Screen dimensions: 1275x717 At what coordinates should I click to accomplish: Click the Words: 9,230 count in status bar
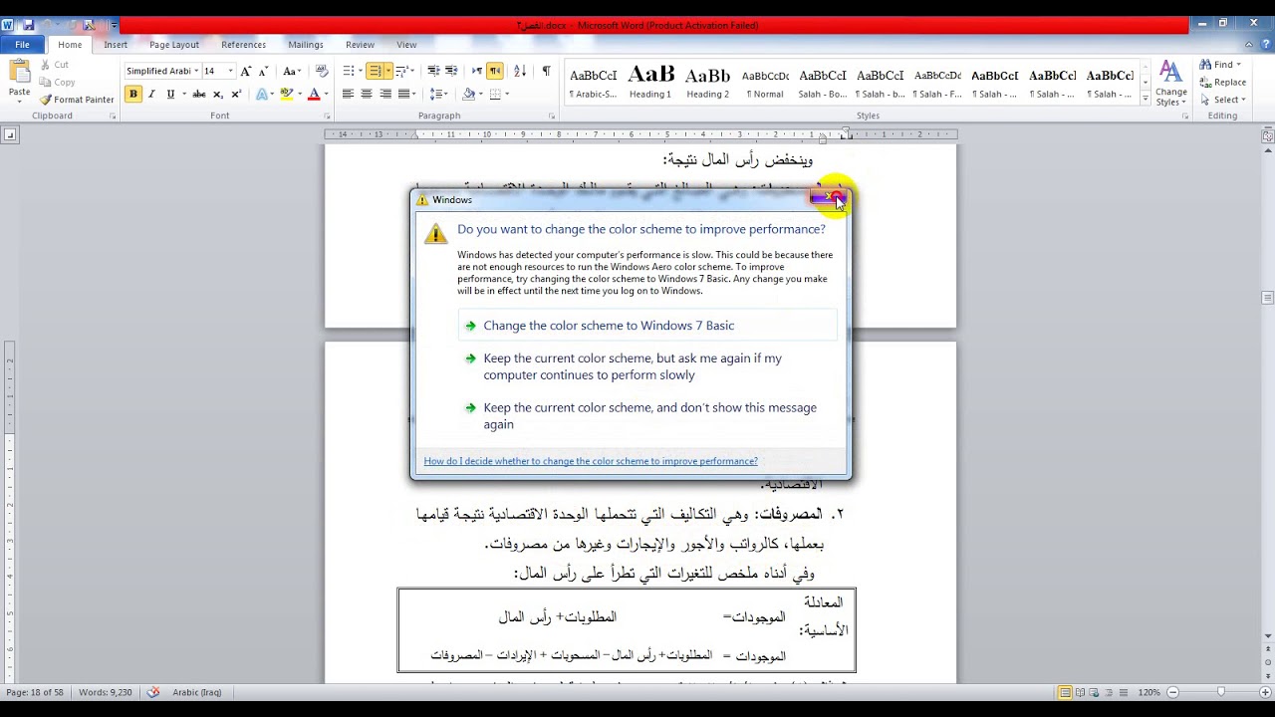pos(105,692)
